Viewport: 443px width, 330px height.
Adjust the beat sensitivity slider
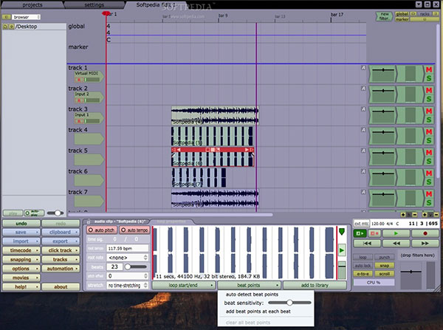[x=289, y=303]
